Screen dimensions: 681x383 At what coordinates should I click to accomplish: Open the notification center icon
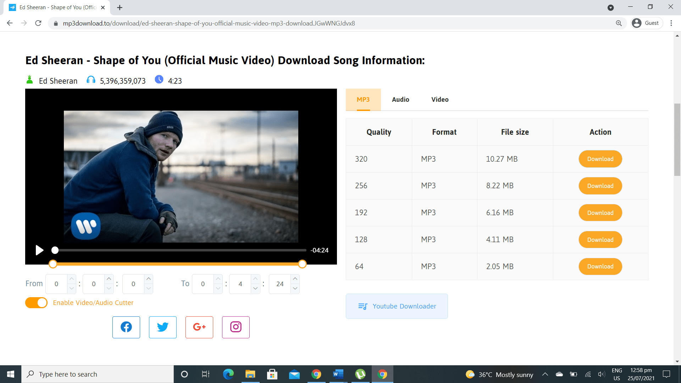(666, 374)
